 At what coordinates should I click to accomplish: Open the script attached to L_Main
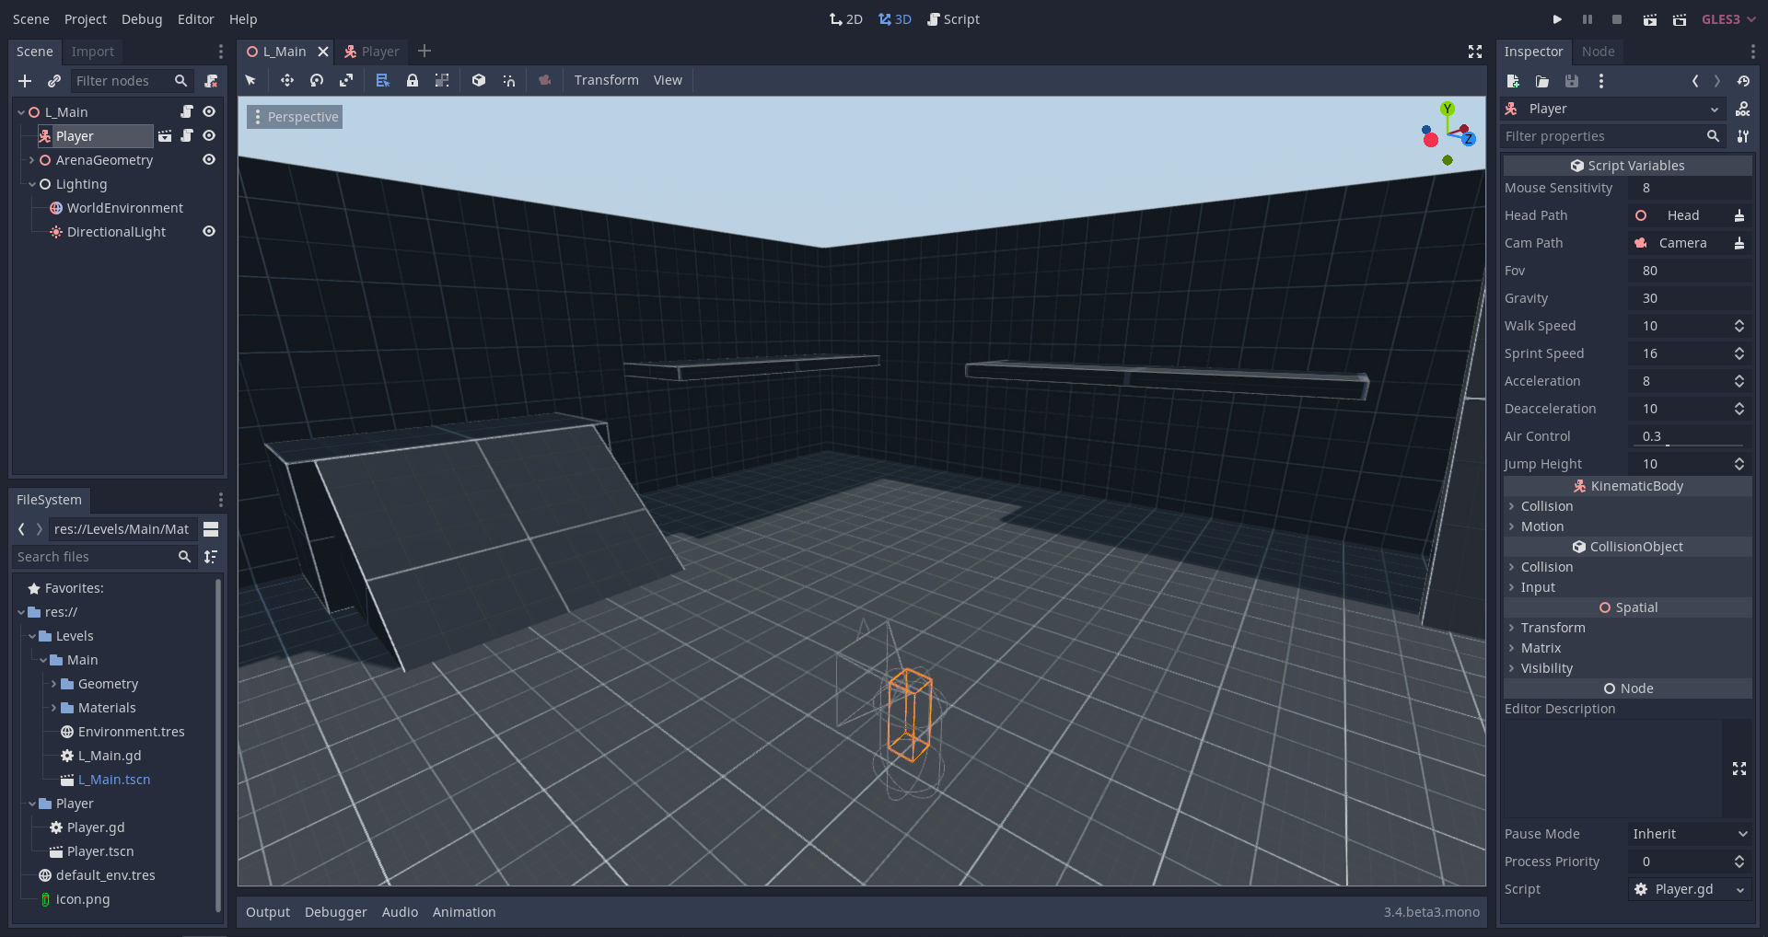click(x=187, y=111)
